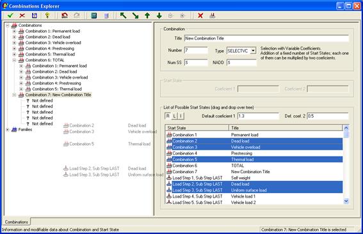Open the Type SELECTVC dropdown

253,51
